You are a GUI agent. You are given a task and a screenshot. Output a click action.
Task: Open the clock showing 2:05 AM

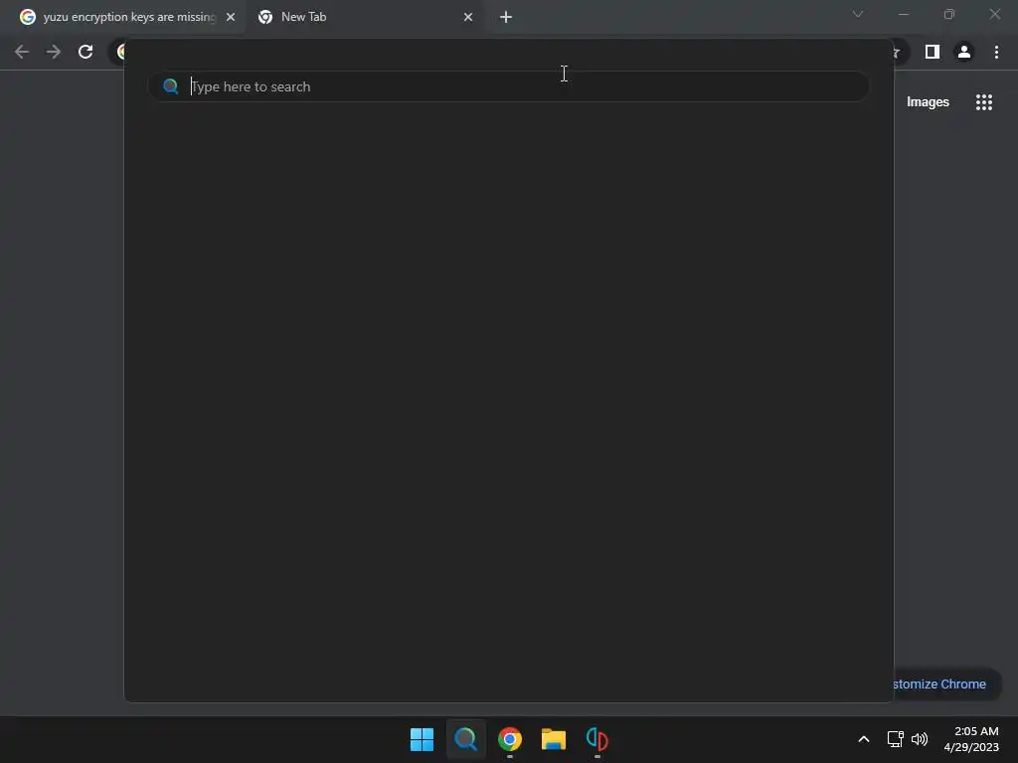point(971,739)
